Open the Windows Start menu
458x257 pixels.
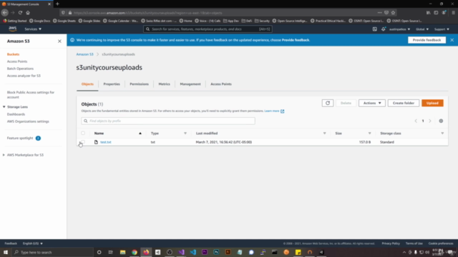coord(6,252)
